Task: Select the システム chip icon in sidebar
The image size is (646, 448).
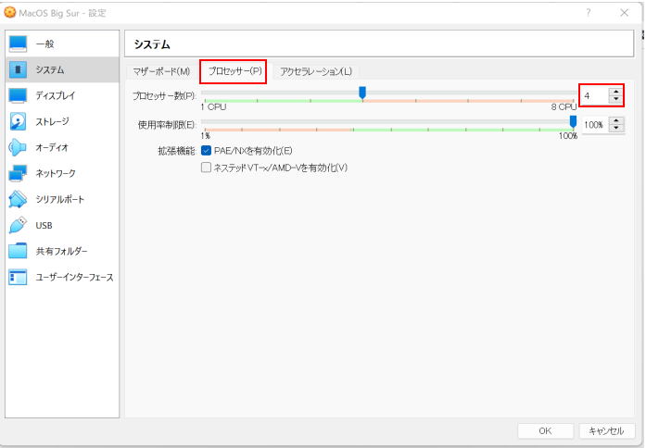Action: 18,69
